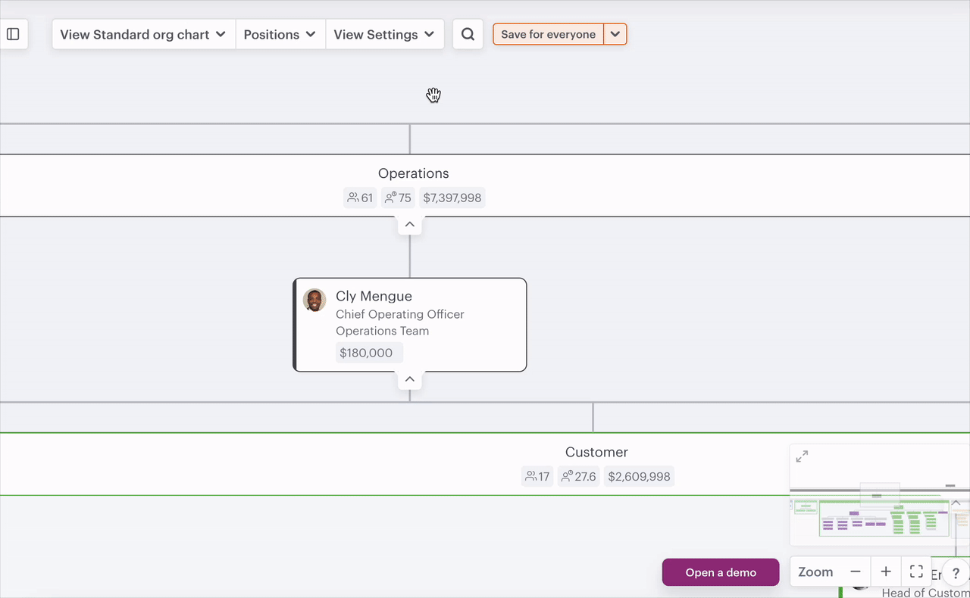Click Cly Mengue's profile photo
Viewport: 970px width, 598px height.
(314, 300)
